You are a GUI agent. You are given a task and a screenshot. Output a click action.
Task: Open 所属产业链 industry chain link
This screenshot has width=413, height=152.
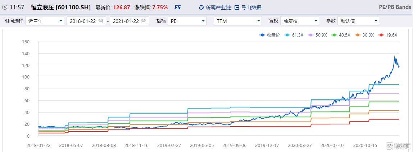pos(218,8)
